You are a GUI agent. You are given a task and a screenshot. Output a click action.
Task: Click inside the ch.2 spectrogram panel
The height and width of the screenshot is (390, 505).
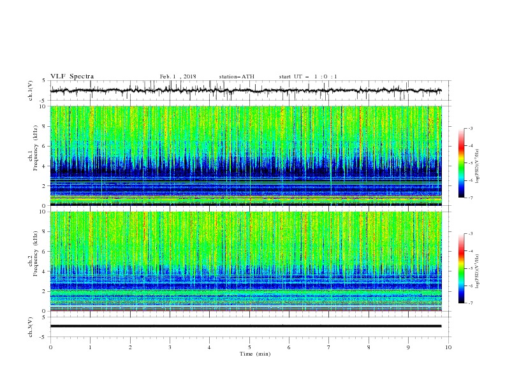click(x=246, y=261)
